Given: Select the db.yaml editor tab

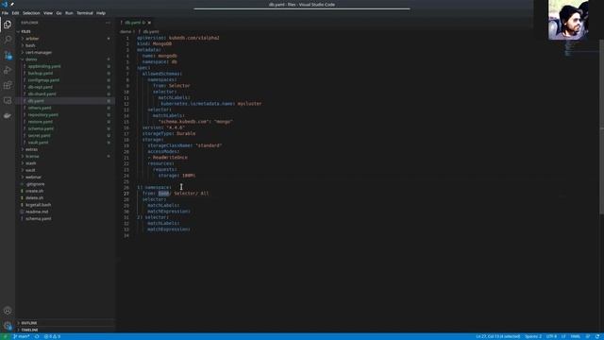Looking at the screenshot, I should point(135,23).
